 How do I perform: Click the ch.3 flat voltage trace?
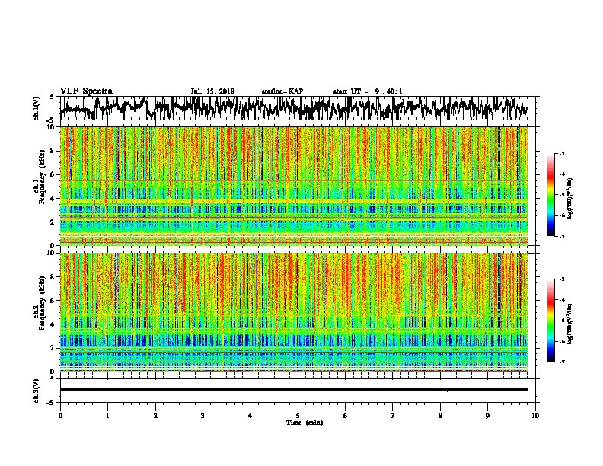294,390
